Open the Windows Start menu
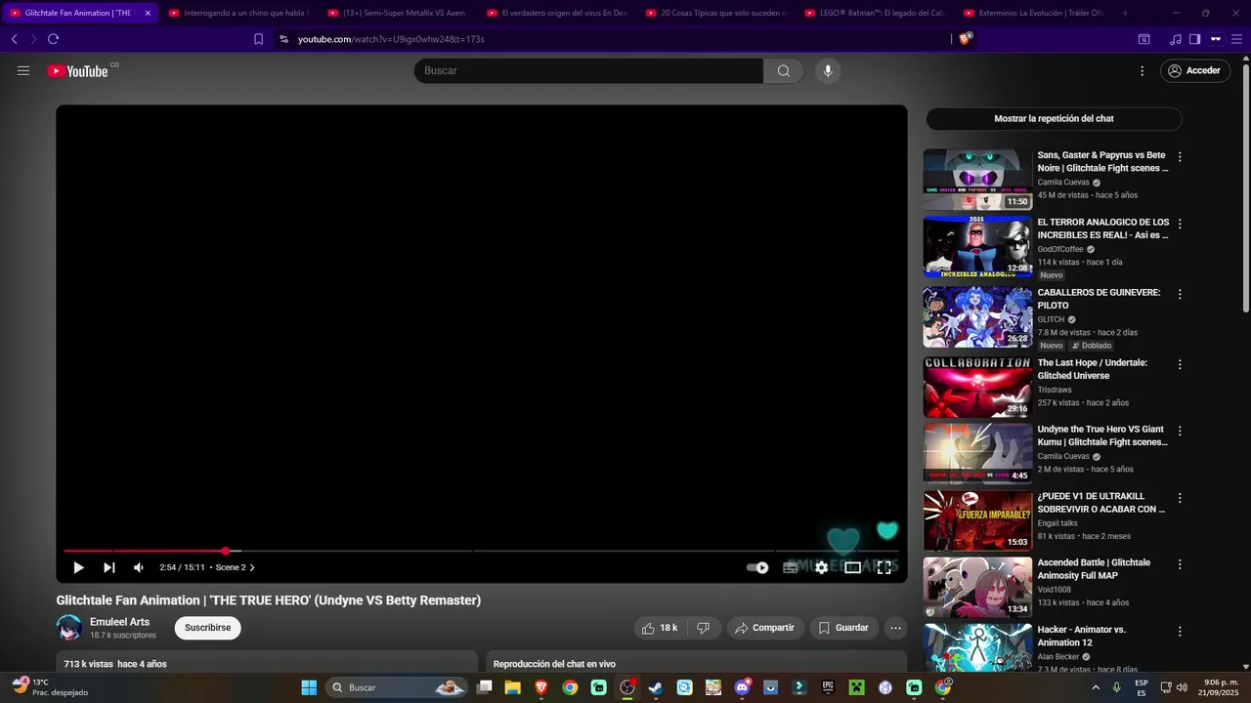1251x703 pixels. [x=309, y=687]
